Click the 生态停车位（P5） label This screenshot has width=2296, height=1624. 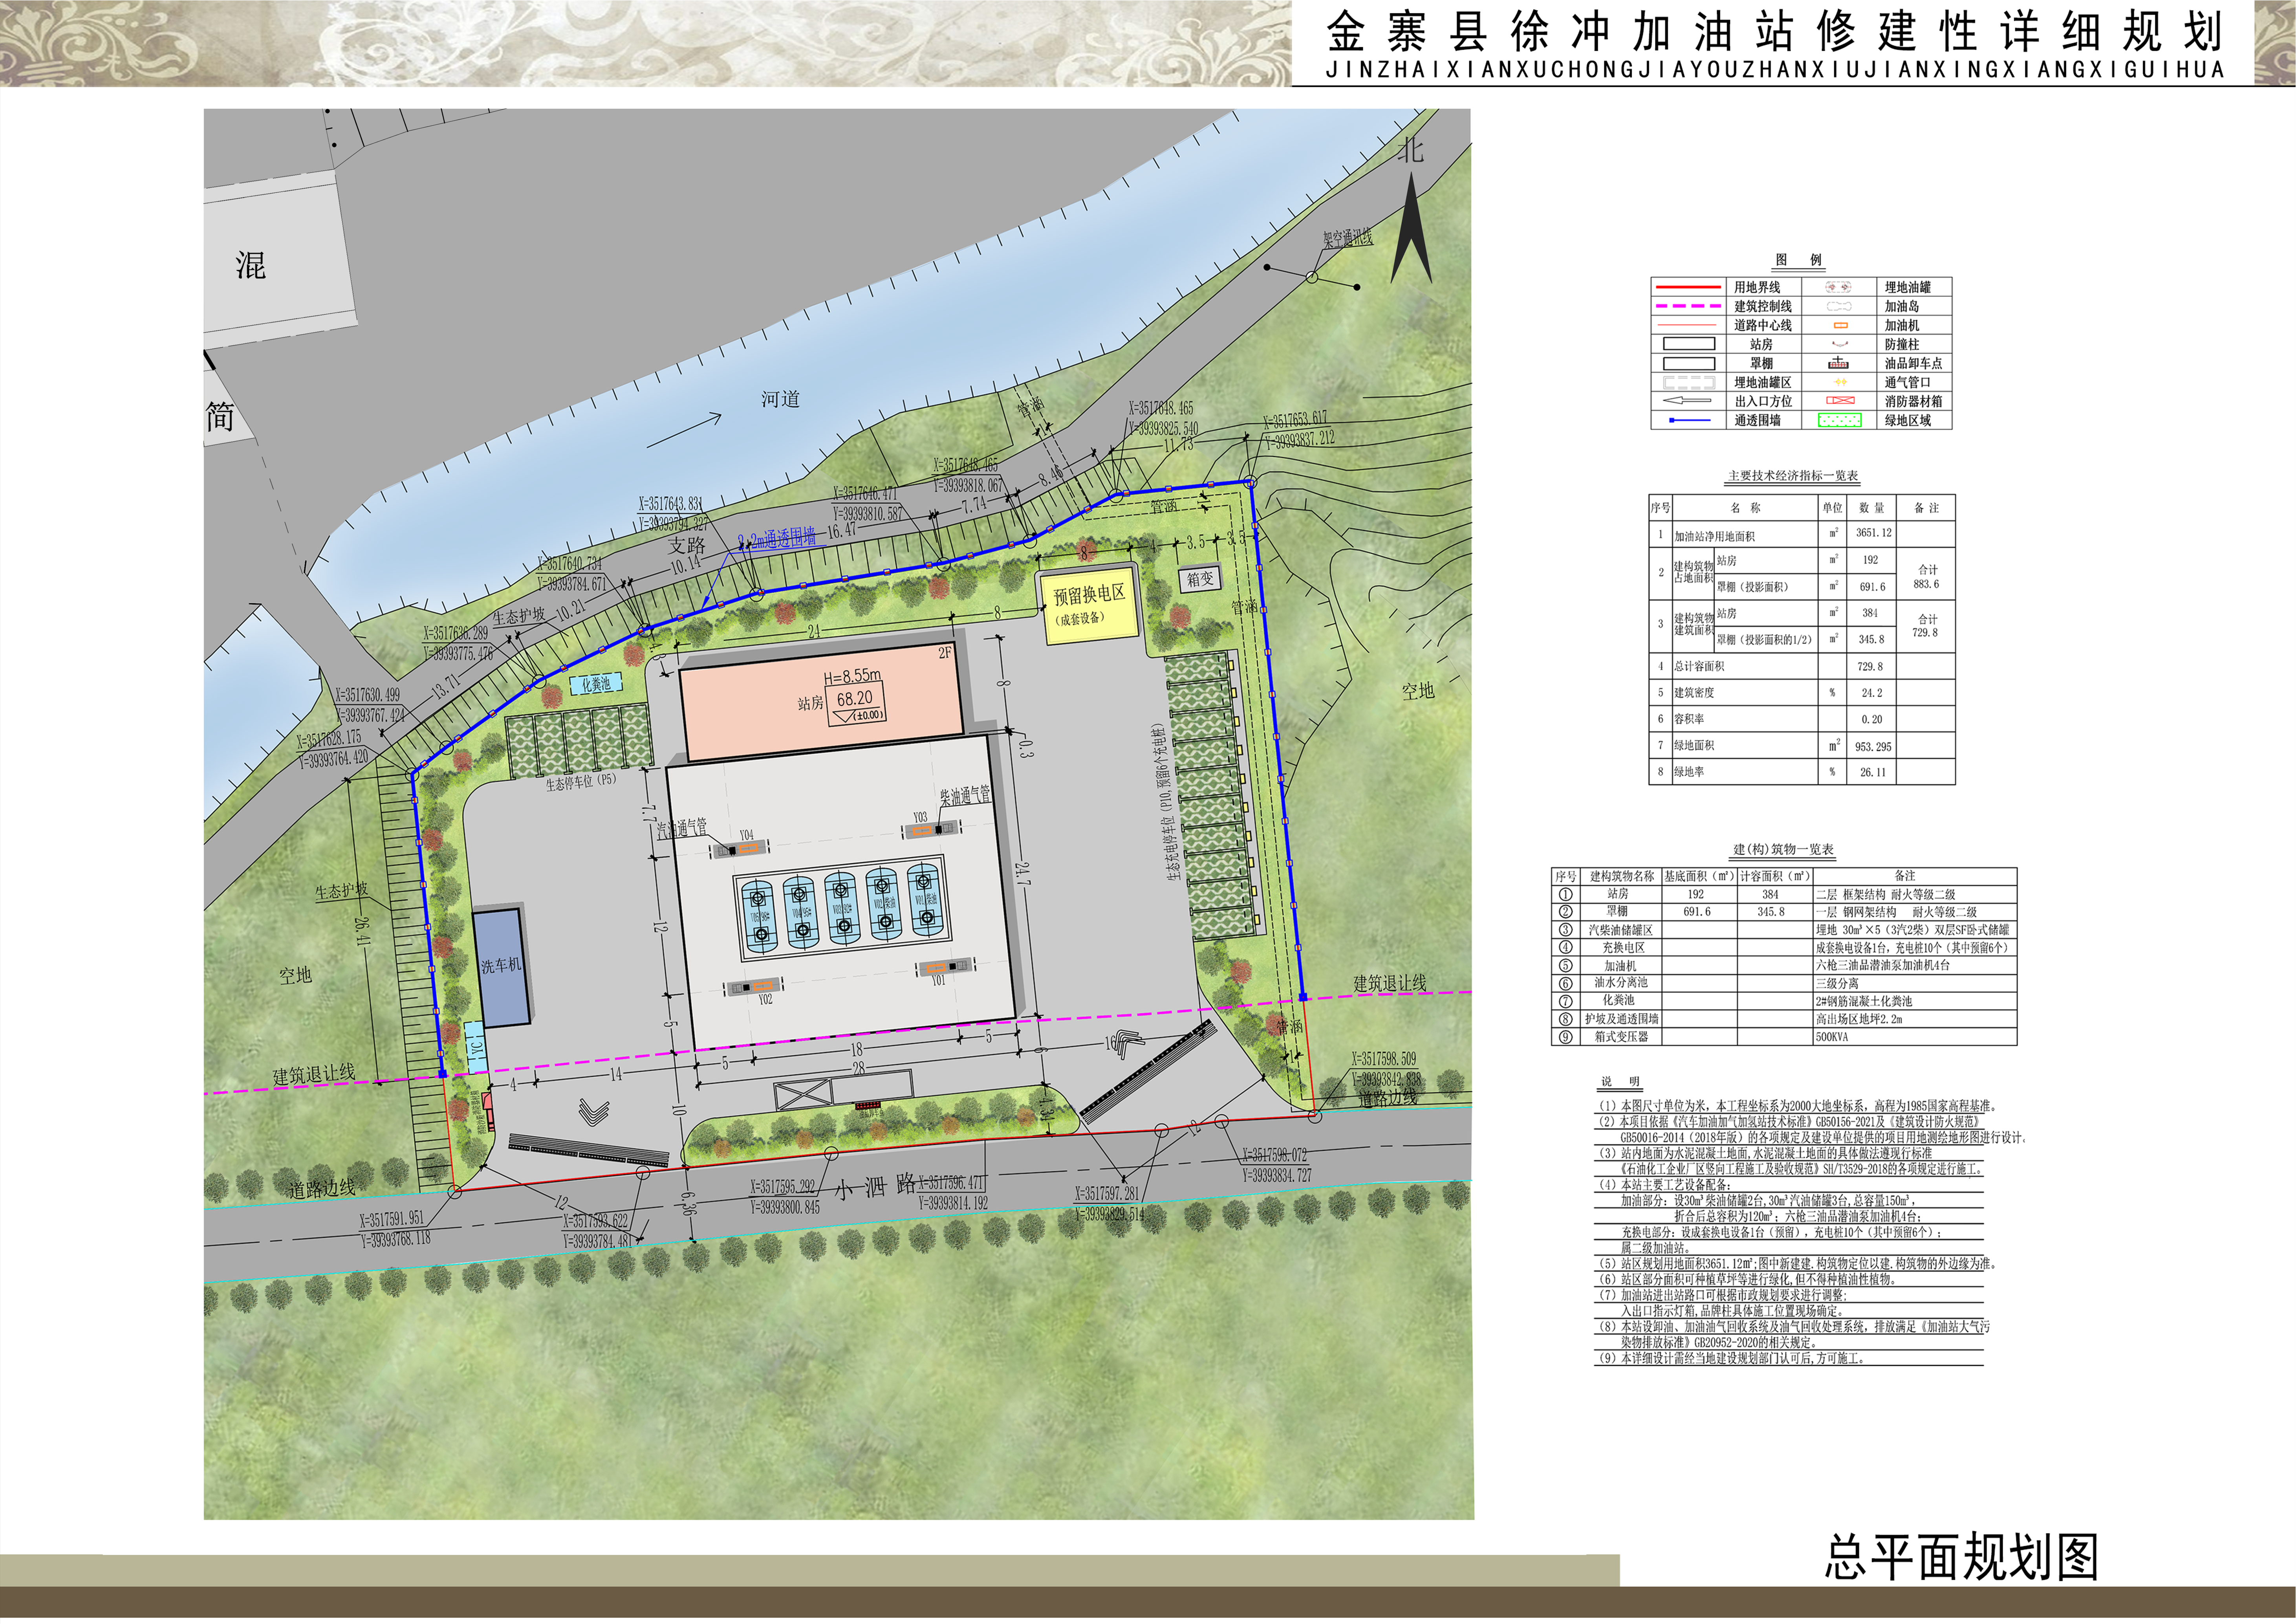point(580,783)
